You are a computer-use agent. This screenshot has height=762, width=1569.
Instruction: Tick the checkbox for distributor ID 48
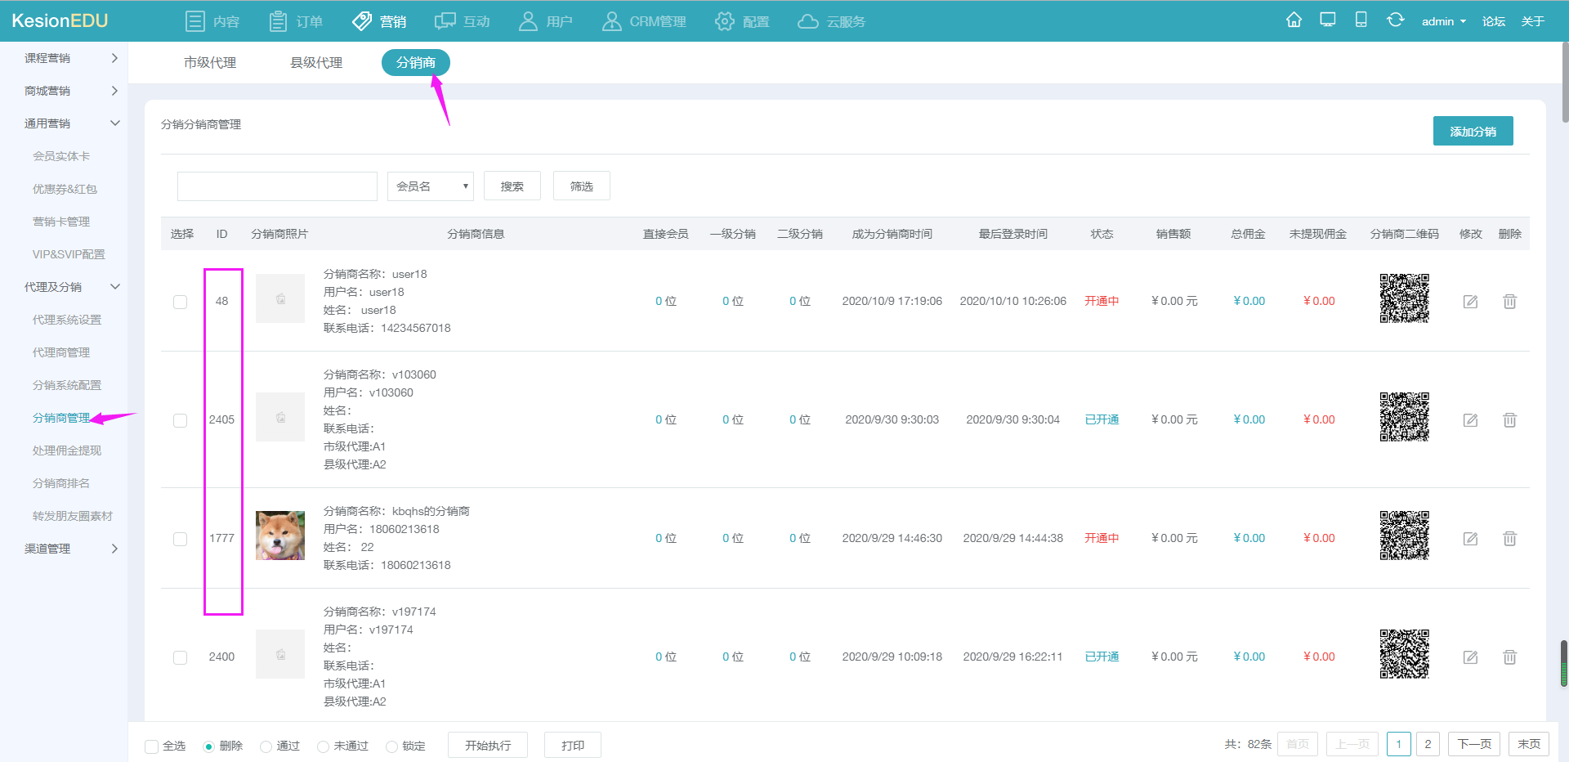pos(181,302)
